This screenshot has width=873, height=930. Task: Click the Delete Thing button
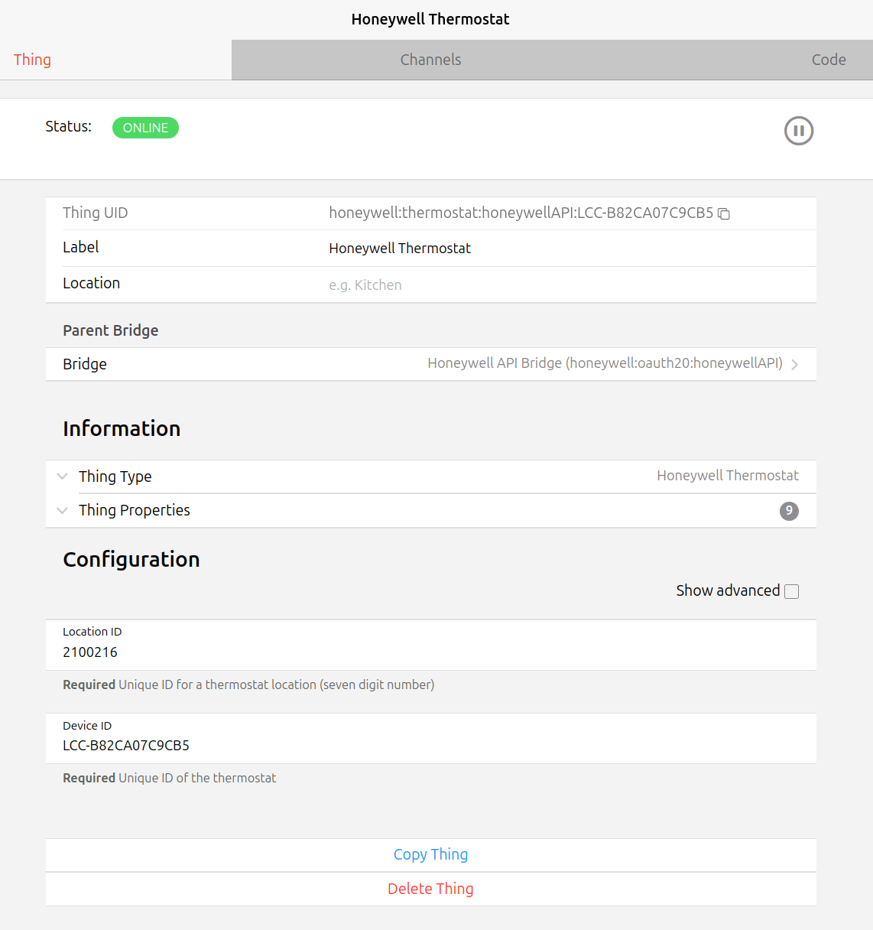(430, 889)
